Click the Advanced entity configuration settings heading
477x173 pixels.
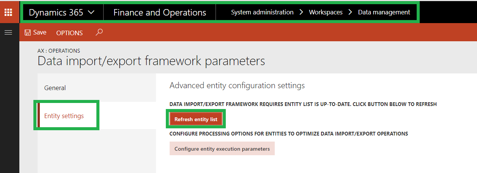pos(237,86)
